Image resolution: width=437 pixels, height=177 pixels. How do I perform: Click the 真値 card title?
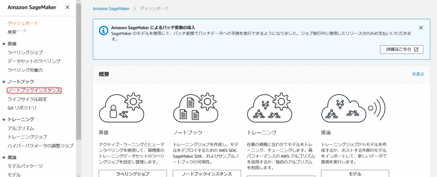[x=103, y=133]
